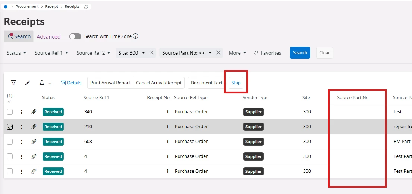Click the breadcrumb refresh icon
This screenshot has width=412, height=194.
pos(87,7)
